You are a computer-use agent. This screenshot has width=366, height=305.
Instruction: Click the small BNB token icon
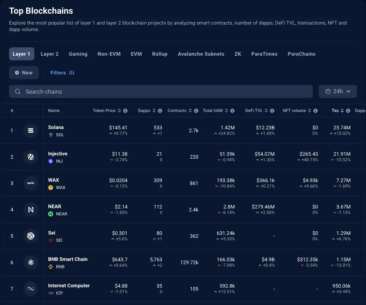coord(50,266)
